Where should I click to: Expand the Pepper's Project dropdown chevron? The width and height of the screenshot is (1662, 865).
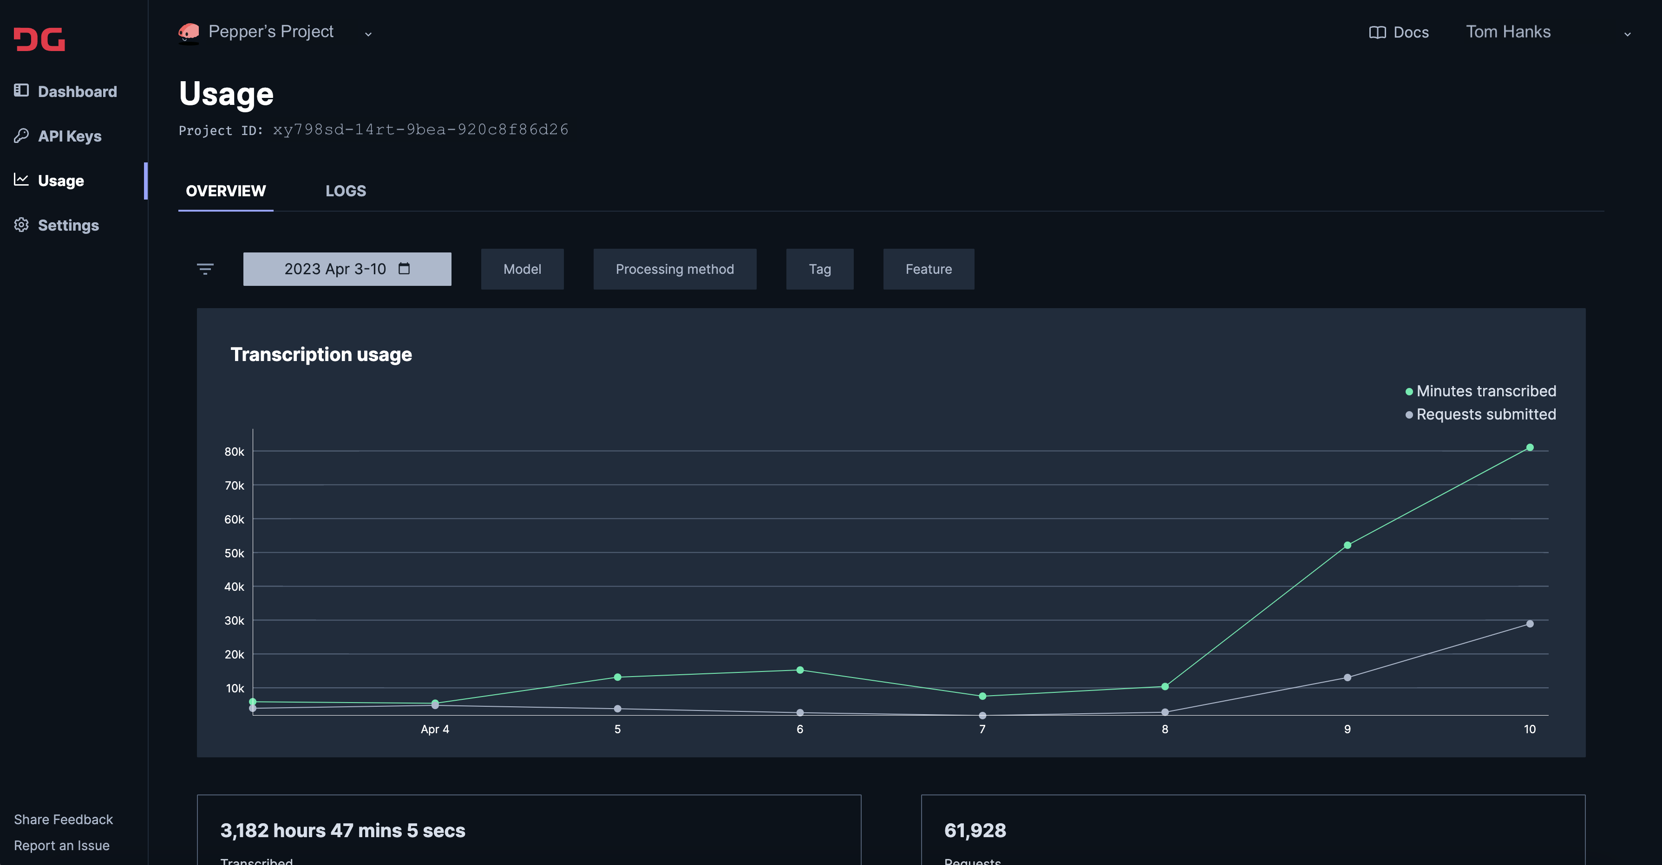pos(368,34)
